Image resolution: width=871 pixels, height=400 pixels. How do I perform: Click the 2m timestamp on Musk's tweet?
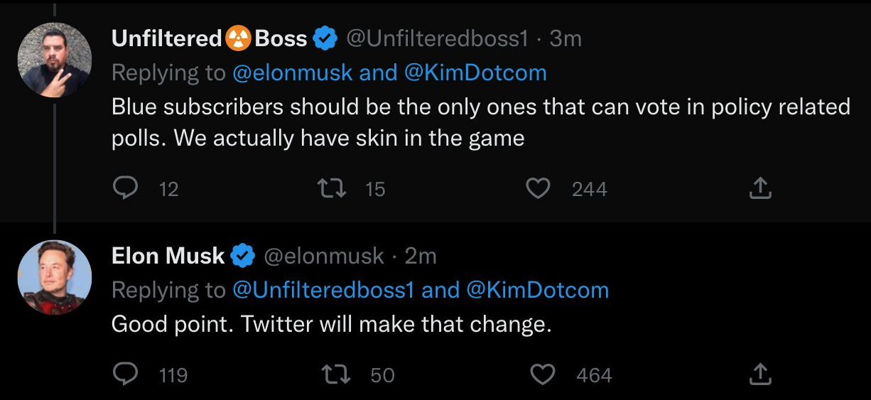tap(421, 256)
